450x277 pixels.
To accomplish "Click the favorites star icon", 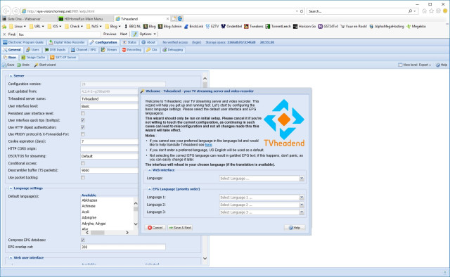I will click(431, 11).
